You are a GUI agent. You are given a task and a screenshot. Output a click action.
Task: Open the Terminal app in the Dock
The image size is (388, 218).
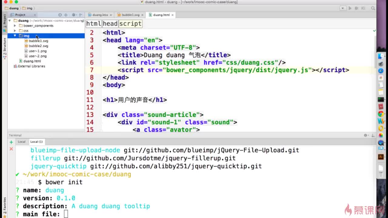[381, 99]
